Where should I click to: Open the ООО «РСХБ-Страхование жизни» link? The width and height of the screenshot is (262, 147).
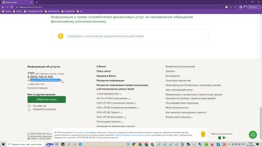[x=116, y=103]
